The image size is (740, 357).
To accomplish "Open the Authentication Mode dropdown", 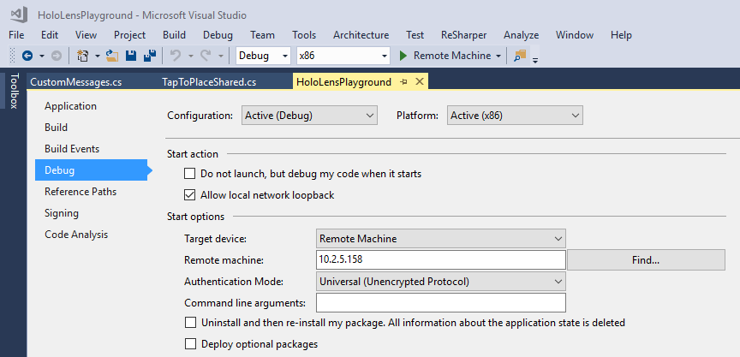I will tap(441, 282).
